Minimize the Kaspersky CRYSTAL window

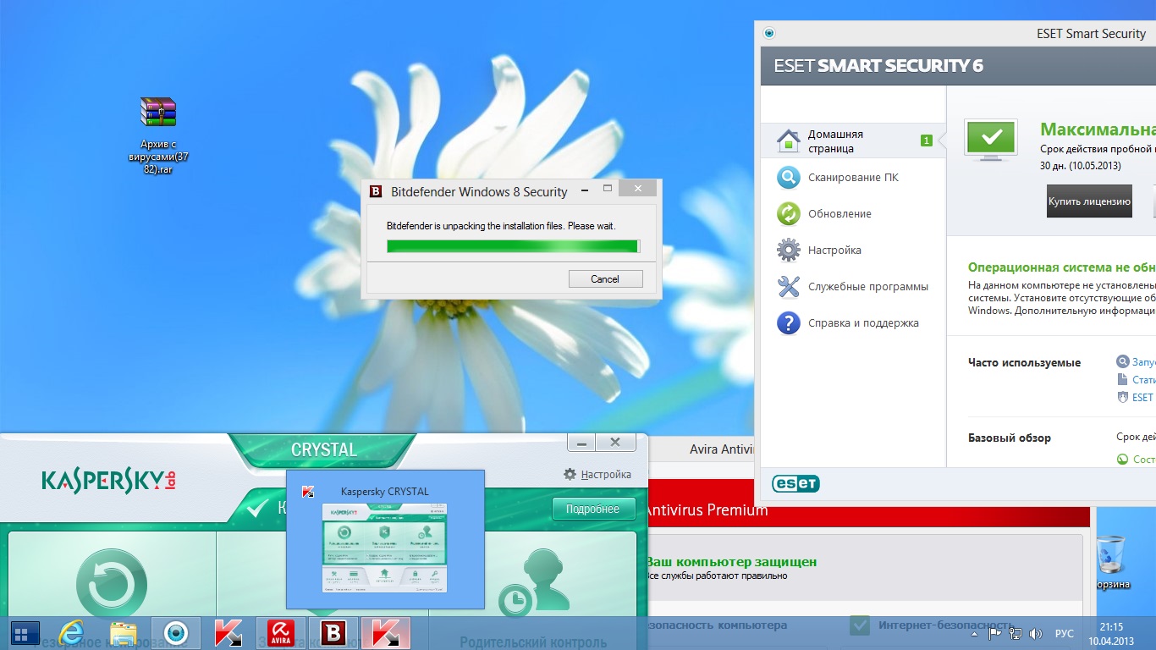[581, 442]
